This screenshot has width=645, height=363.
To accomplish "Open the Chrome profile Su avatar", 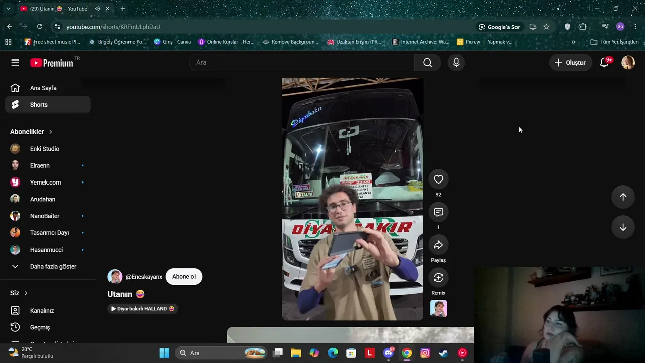I will tap(620, 27).
